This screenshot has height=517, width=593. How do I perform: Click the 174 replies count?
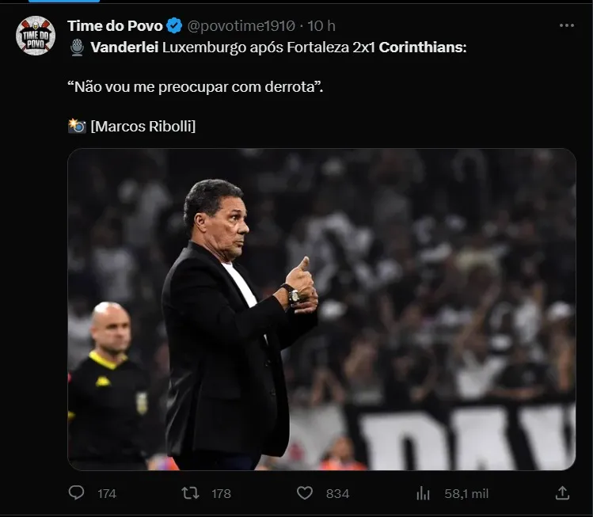coord(107,493)
